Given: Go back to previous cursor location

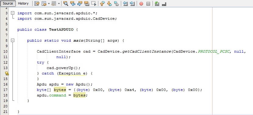Looking at the screenshot, I should [44, 3].
